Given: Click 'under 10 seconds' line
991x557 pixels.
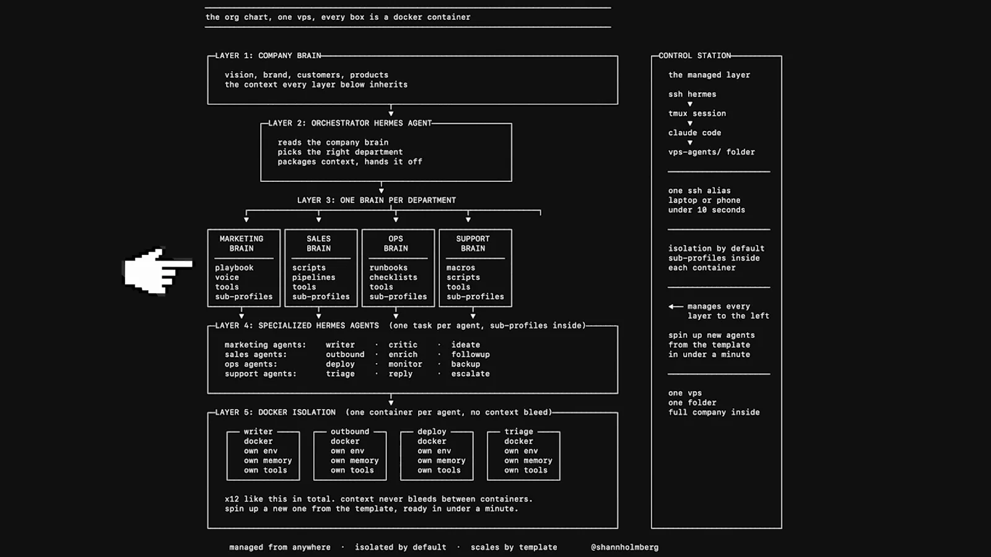Looking at the screenshot, I should [706, 210].
